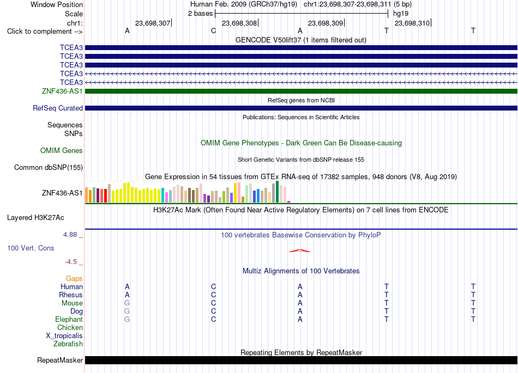Click the 'Common dbSNP(155)' label
518x373 pixels.
[48, 168]
